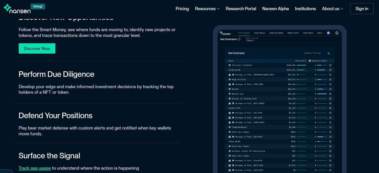Image resolution: width=379 pixels, height=173 pixels.
Task: Click the $504 Elite Dex Trader row
Action: 279,132
